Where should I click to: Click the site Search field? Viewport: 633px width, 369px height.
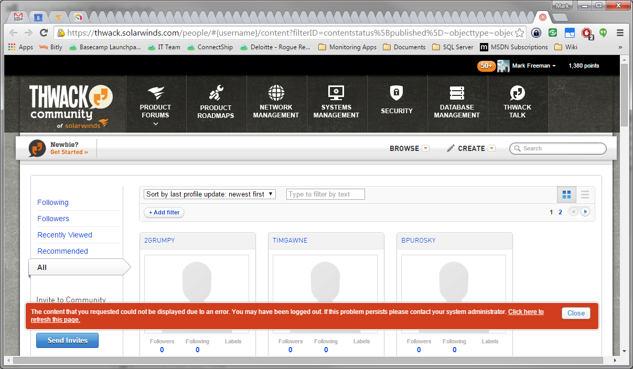click(x=558, y=148)
